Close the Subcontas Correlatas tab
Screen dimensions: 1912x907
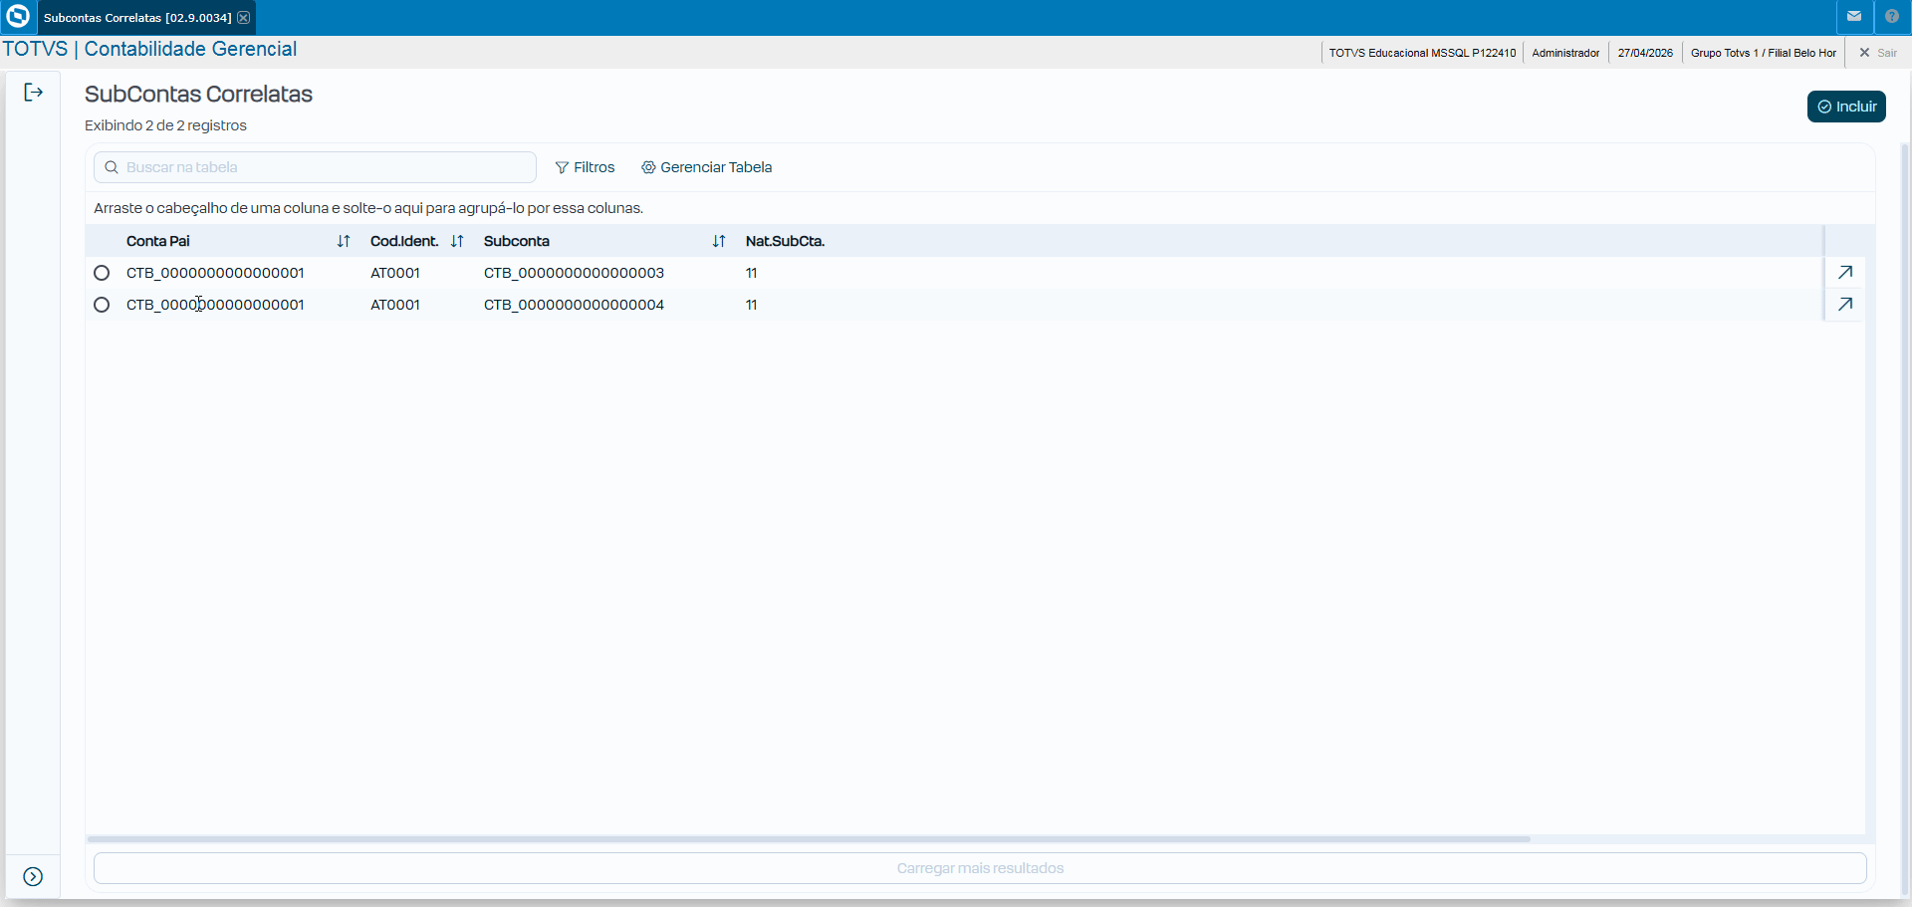[x=243, y=18]
